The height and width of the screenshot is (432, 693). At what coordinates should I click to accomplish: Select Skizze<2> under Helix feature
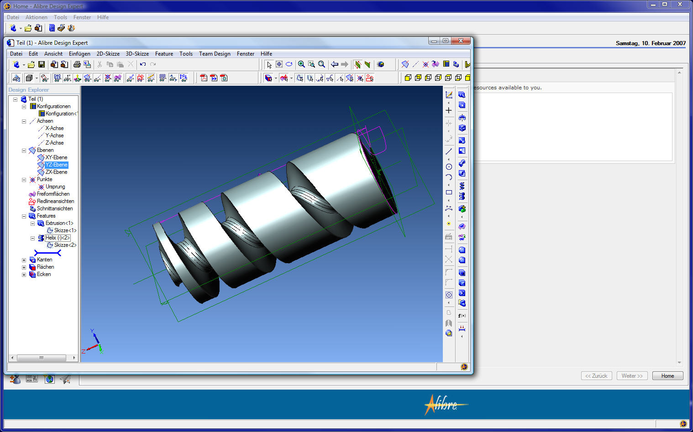click(x=65, y=245)
